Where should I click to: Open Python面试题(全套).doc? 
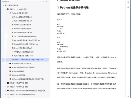(23, 56)
